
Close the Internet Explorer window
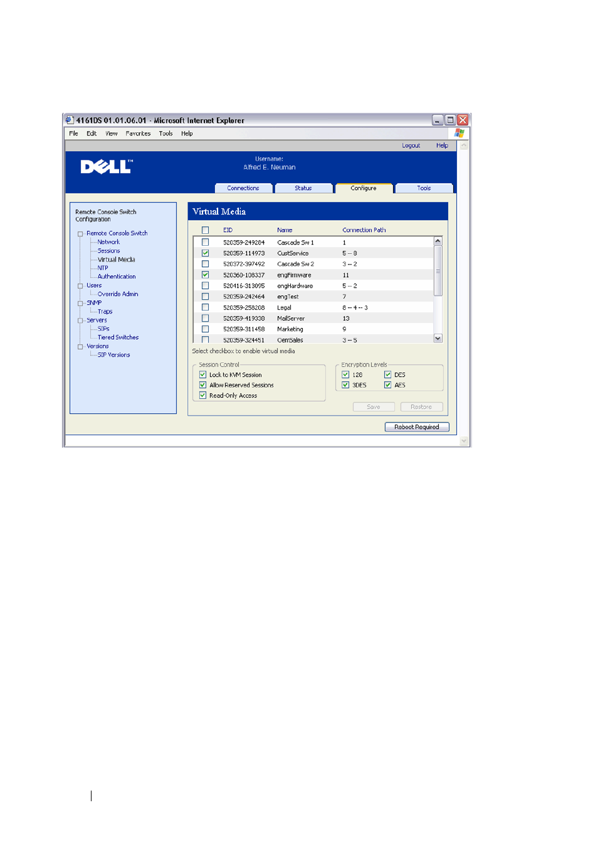tap(463, 120)
